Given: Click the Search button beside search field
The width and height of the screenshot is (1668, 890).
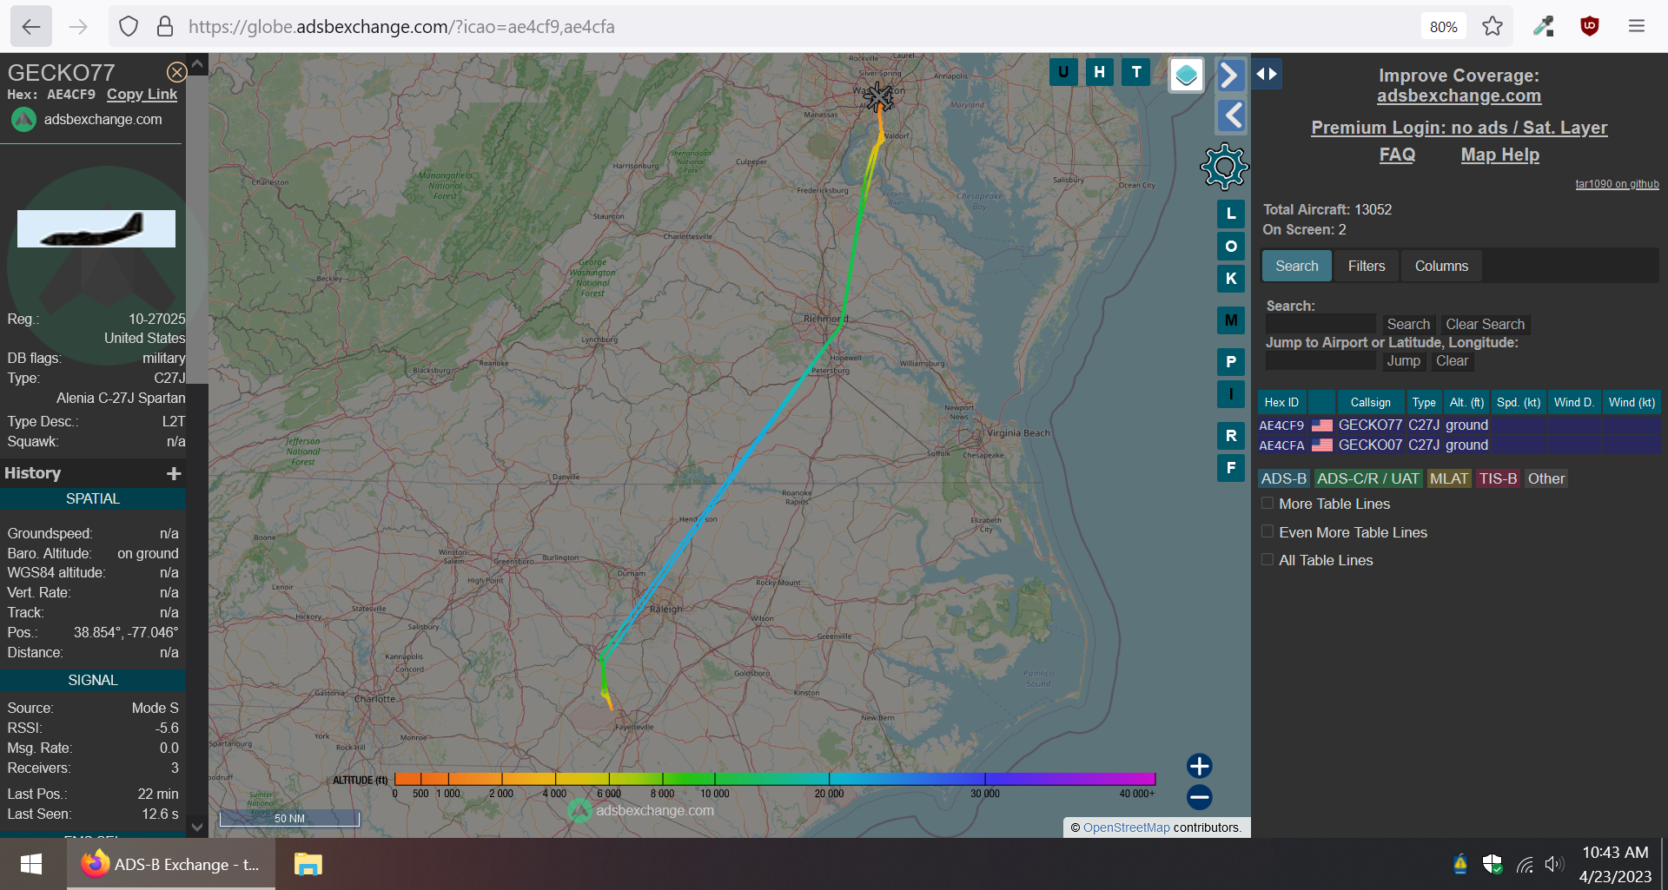Looking at the screenshot, I should click(1407, 324).
